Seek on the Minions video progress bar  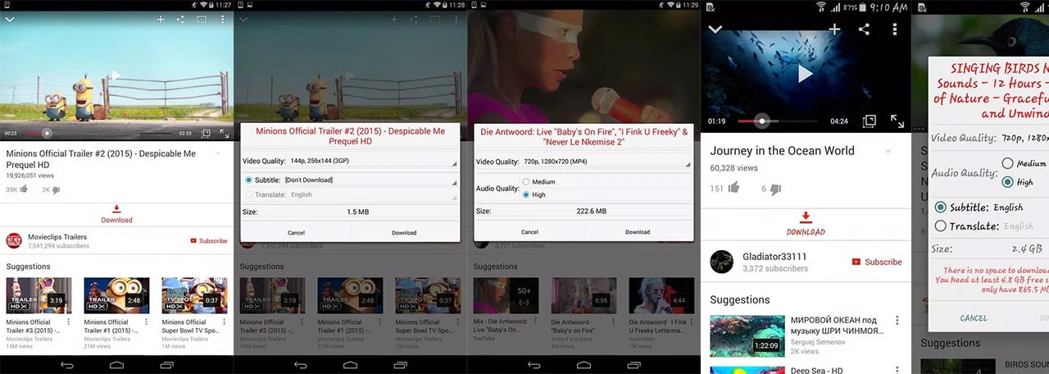click(98, 132)
